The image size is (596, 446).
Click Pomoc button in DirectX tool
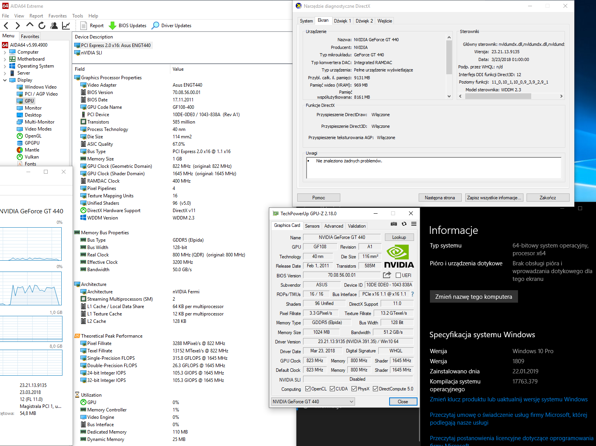click(x=319, y=198)
